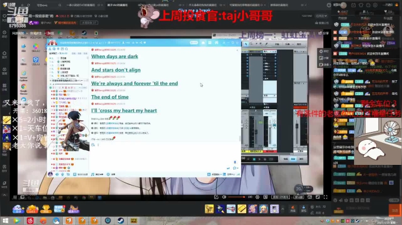
Task: Open the trophy activity icon bottom left
Action: pyautogui.click(x=46, y=209)
